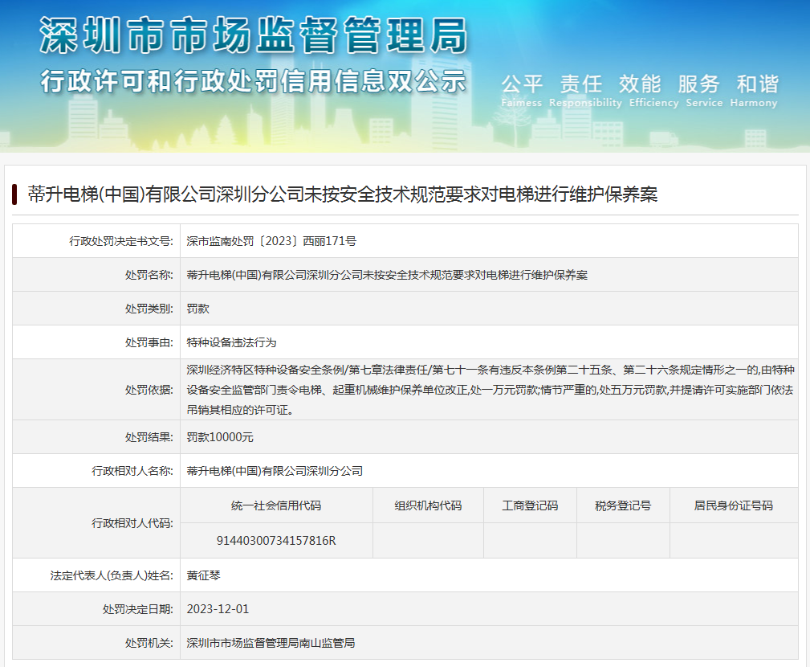Viewport: 810px width, 667px height.
Task: Click the 深圳市市场监督管理局南山监管局 authority value
Action: (271, 643)
